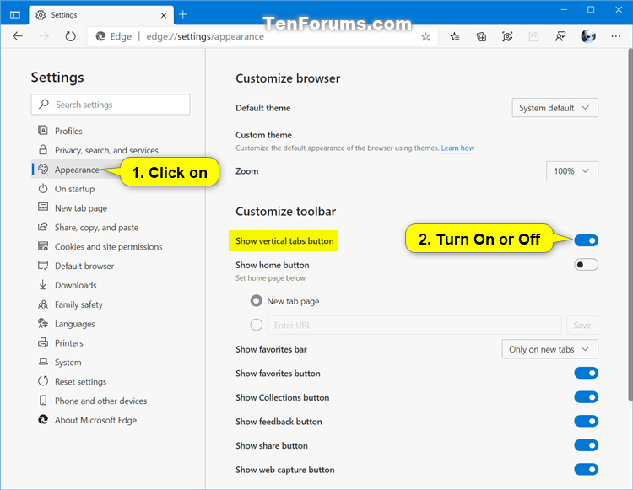The width and height of the screenshot is (633, 490).
Task: Click the lock icon for Privacy settings
Action: [43, 149]
